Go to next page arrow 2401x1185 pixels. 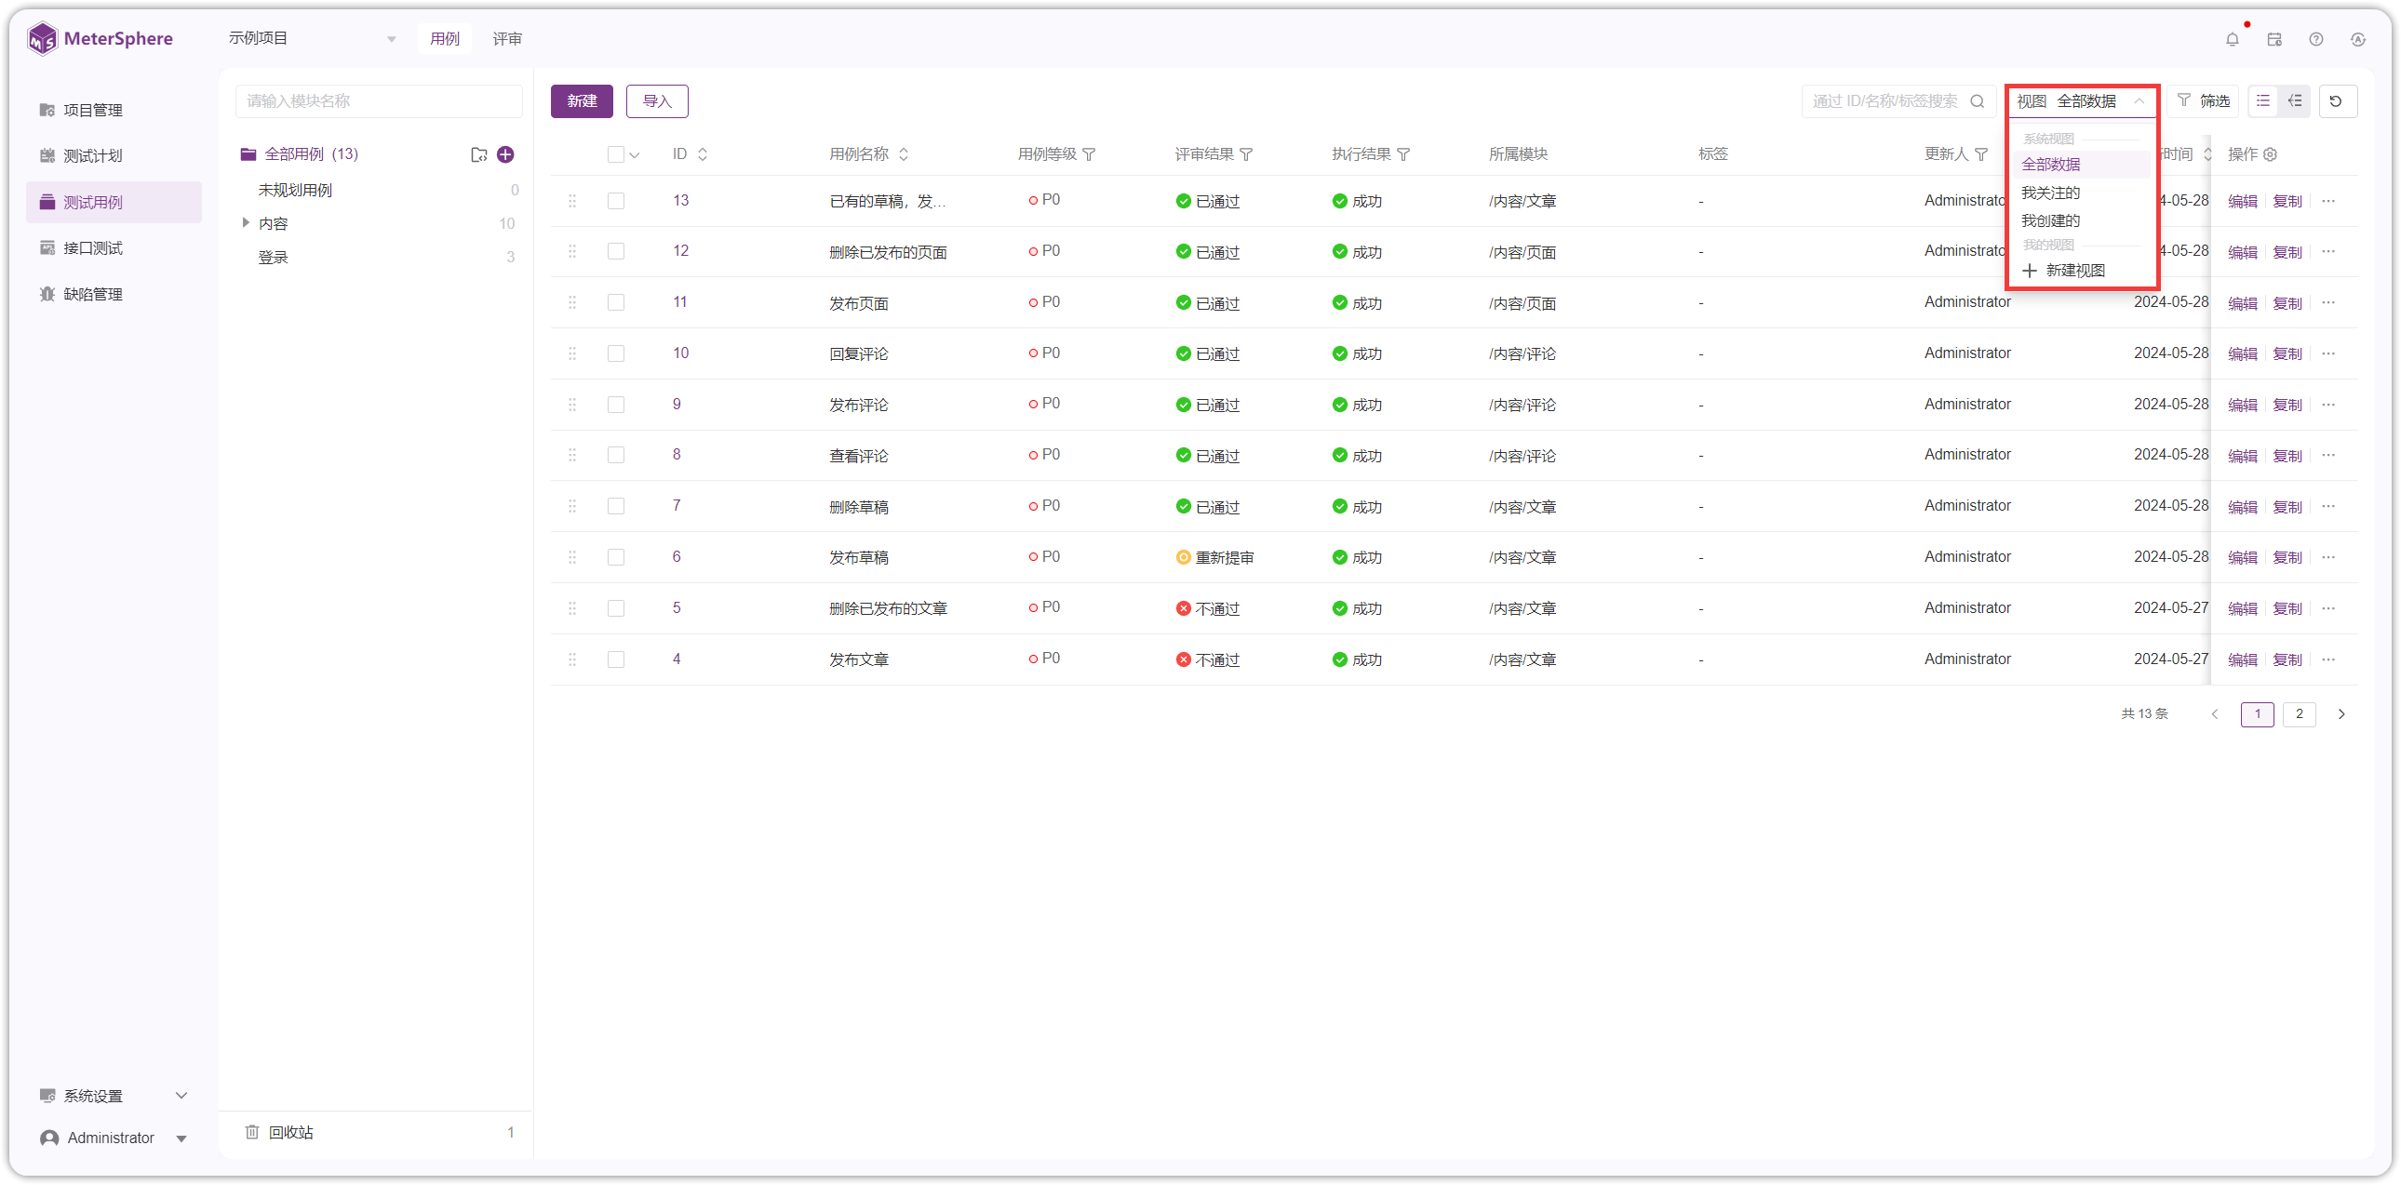tap(2341, 714)
